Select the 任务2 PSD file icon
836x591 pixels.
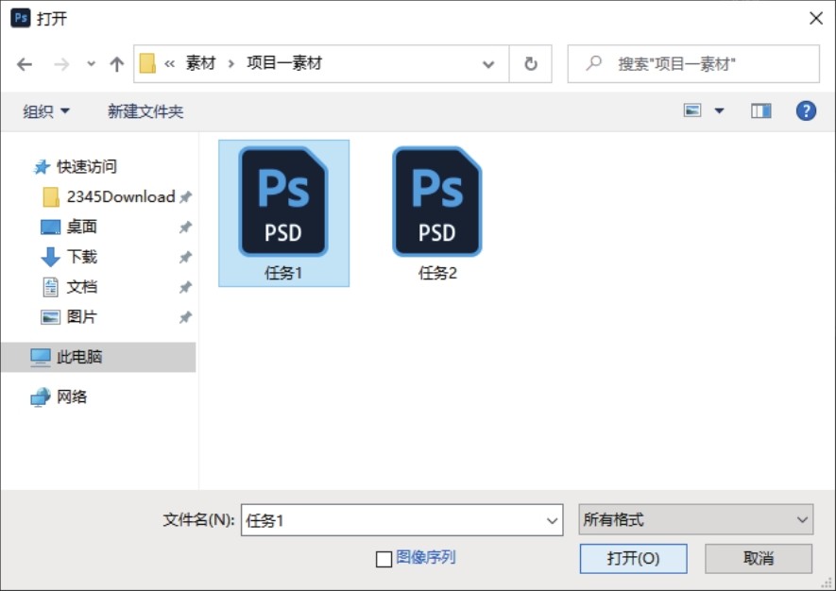(x=437, y=201)
